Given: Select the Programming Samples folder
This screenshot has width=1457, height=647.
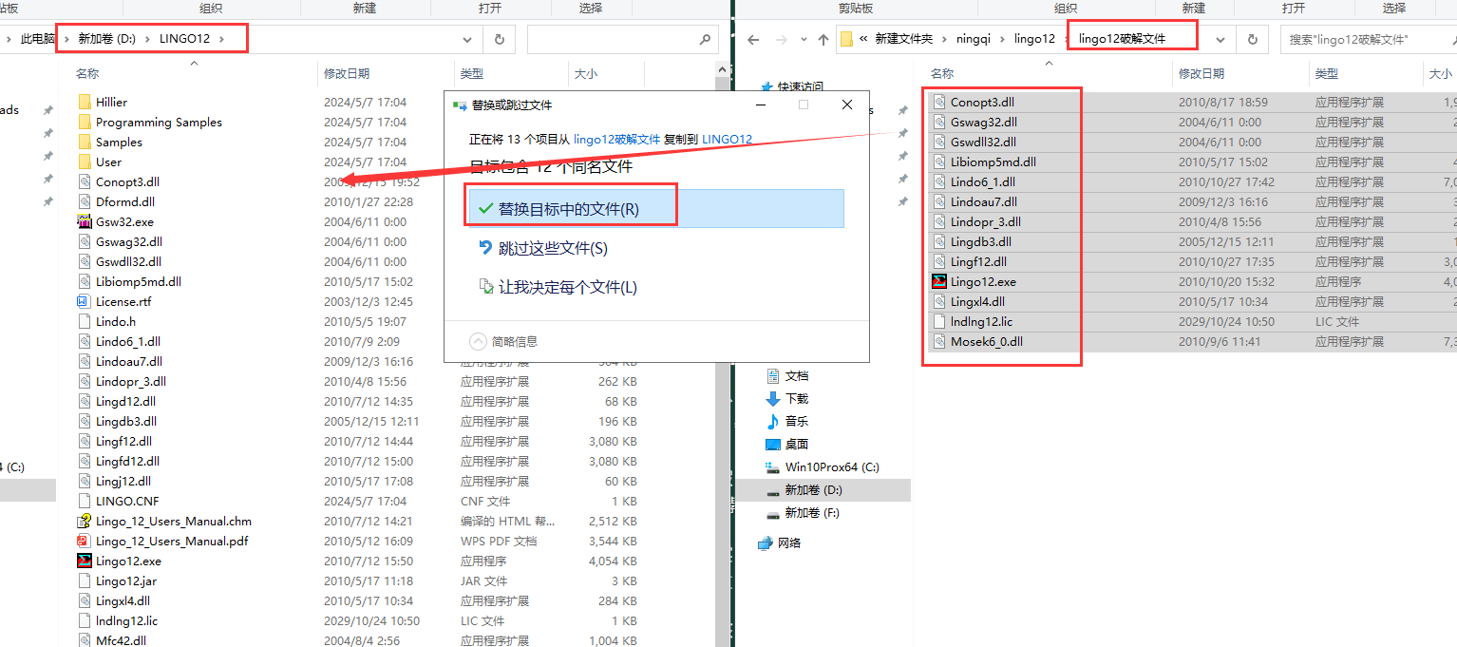Looking at the screenshot, I should pos(159,122).
